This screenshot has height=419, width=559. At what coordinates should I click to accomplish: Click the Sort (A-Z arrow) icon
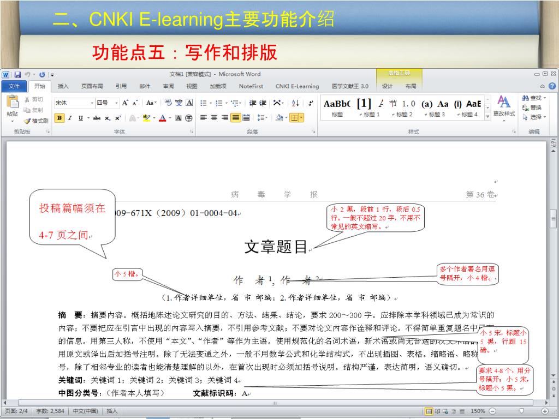tap(295, 103)
